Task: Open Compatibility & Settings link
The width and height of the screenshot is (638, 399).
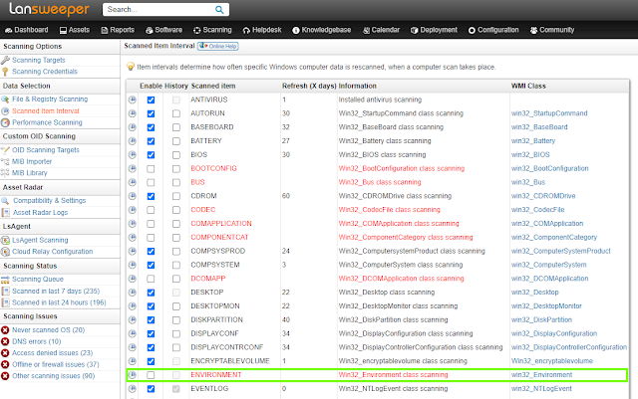Action: point(49,201)
